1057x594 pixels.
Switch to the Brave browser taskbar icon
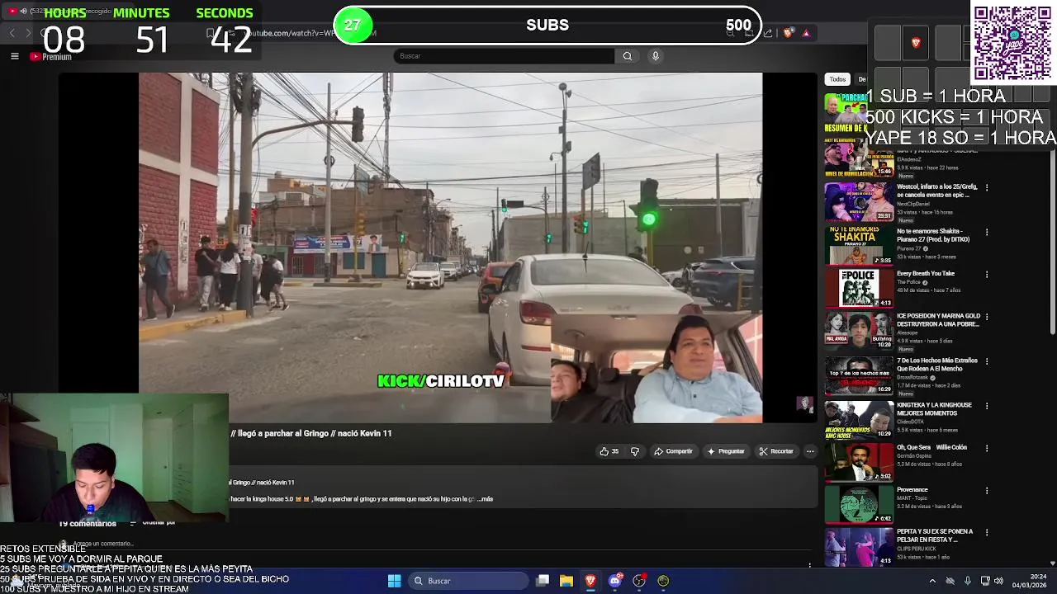(x=590, y=581)
